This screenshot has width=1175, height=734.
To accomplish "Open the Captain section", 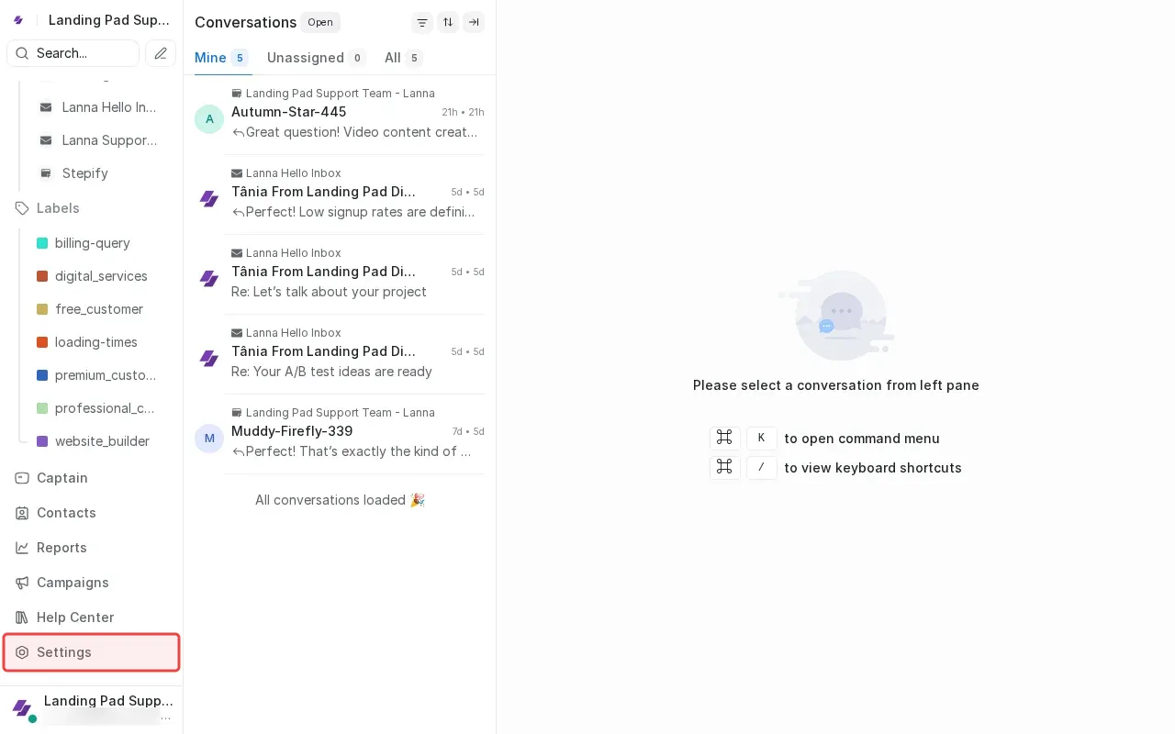I will (x=62, y=478).
